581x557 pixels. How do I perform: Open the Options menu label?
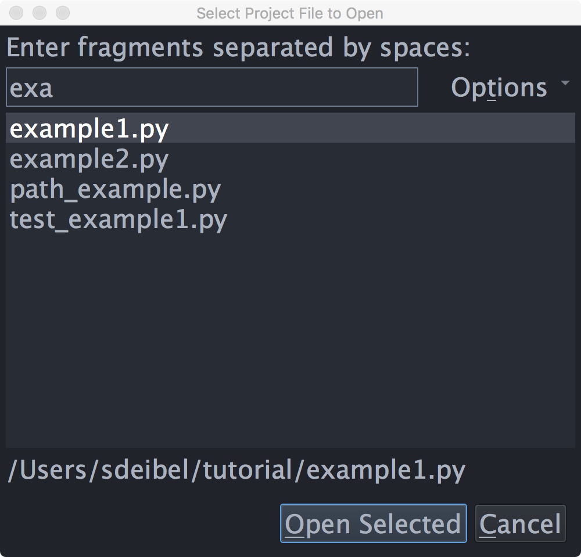click(498, 88)
